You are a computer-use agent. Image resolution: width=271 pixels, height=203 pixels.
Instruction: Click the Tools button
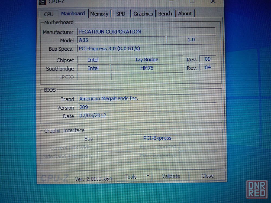131,176
